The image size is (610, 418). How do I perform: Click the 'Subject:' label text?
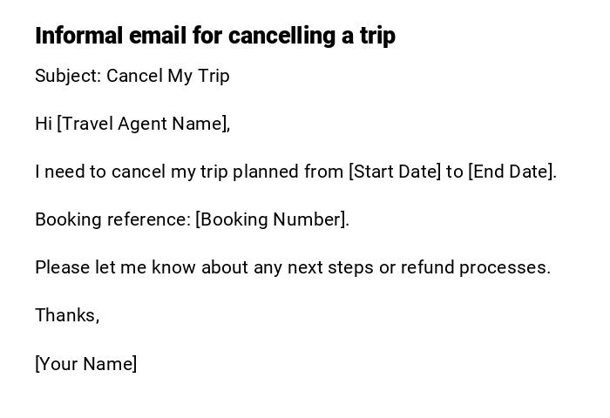coord(68,76)
